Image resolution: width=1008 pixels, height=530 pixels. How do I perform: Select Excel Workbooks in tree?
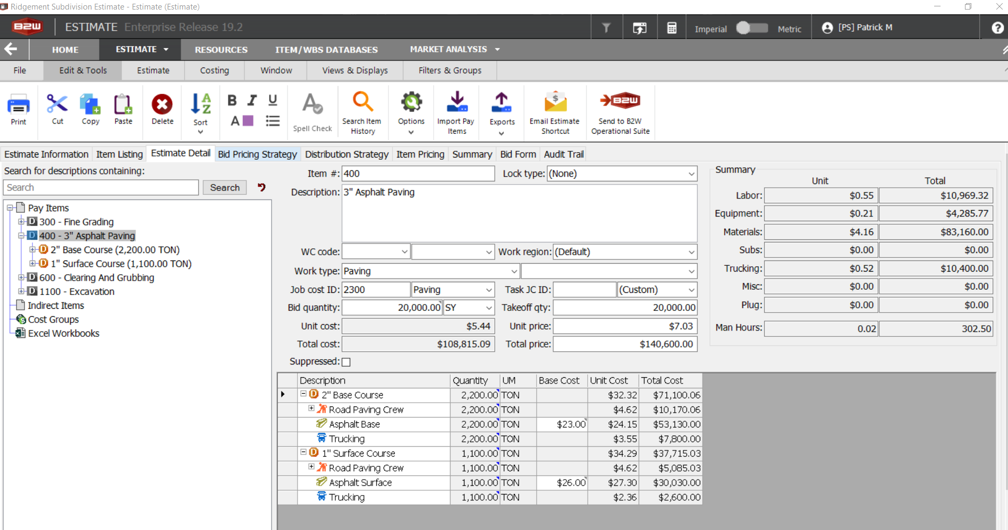[x=64, y=333]
